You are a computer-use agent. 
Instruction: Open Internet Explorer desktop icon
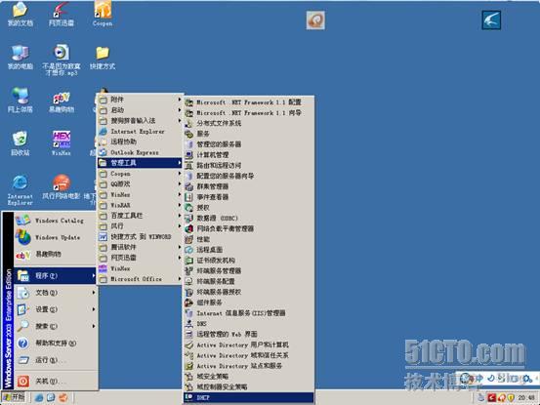pos(20,190)
